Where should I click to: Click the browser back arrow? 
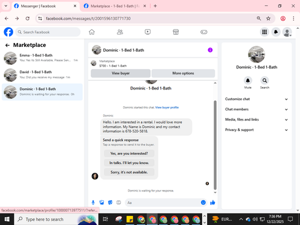click(x=7, y=19)
